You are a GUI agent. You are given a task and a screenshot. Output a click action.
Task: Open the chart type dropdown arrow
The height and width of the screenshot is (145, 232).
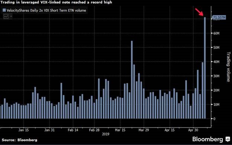tap(11, 16)
